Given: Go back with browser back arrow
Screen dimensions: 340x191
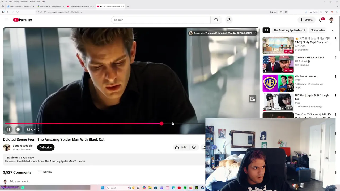Looking at the screenshot, I should pos(8,12).
